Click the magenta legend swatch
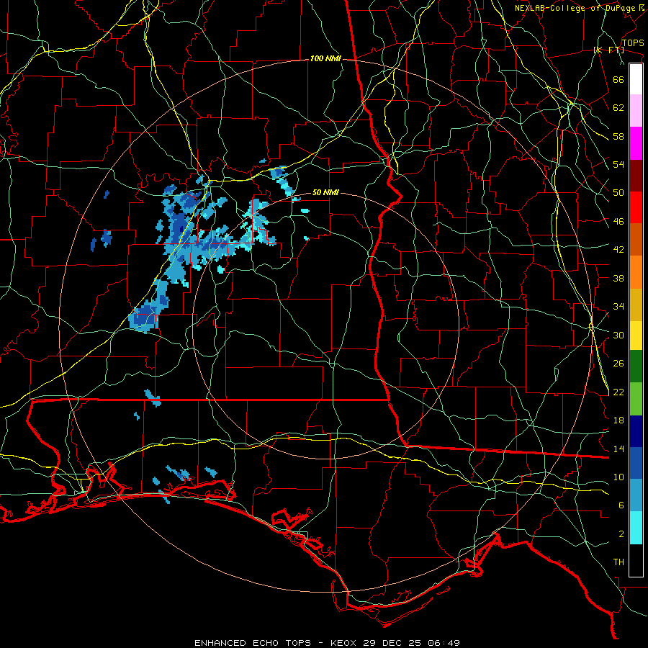 (636, 143)
